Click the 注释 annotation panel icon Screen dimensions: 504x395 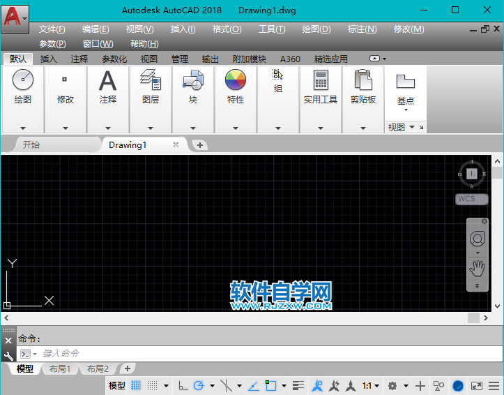[x=108, y=81]
